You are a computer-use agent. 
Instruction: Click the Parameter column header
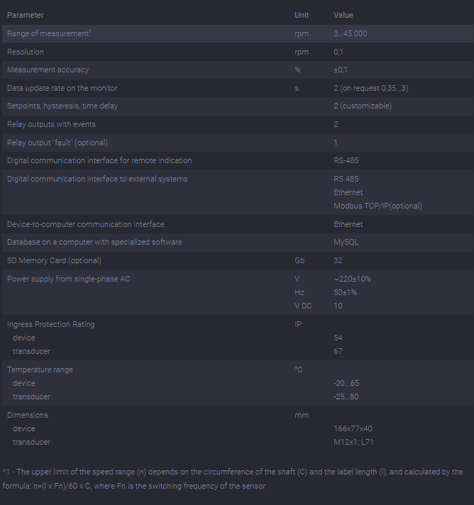tap(25, 15)
